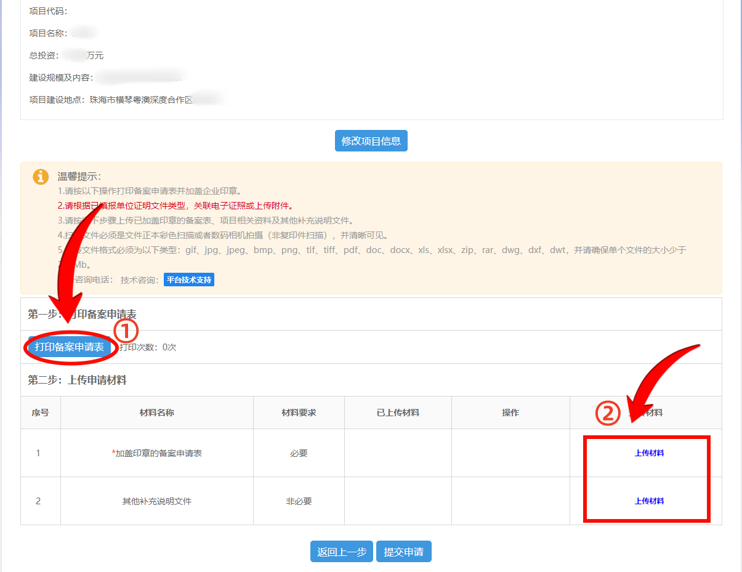Select the 材料名称 column header
The width and height of the screenshot is (742, 572).
click(x=156, y=412)
